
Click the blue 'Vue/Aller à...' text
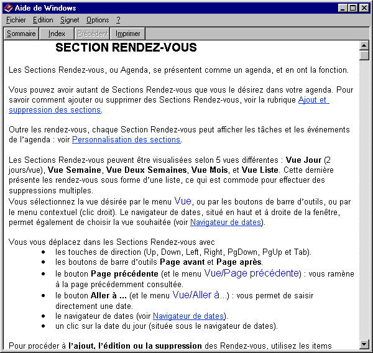coord(200,295)
